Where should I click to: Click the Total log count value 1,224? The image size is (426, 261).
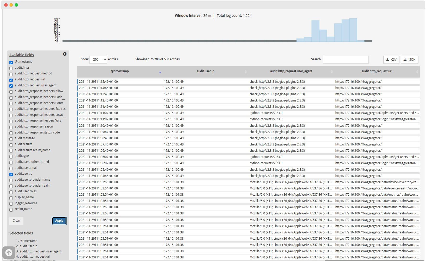(247, 16)
